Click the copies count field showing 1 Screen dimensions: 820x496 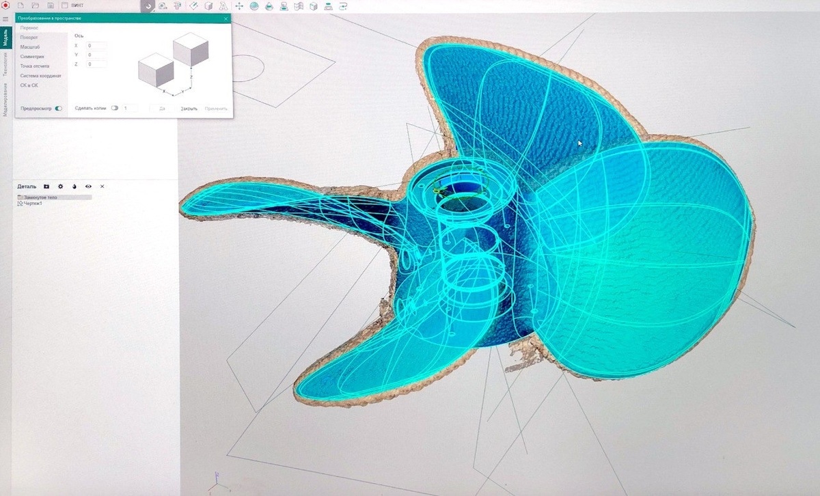click(129, 108)
